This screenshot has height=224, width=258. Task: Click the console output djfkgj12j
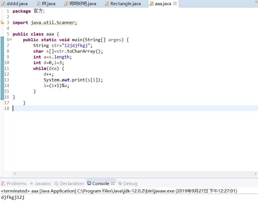click(13, 197)
